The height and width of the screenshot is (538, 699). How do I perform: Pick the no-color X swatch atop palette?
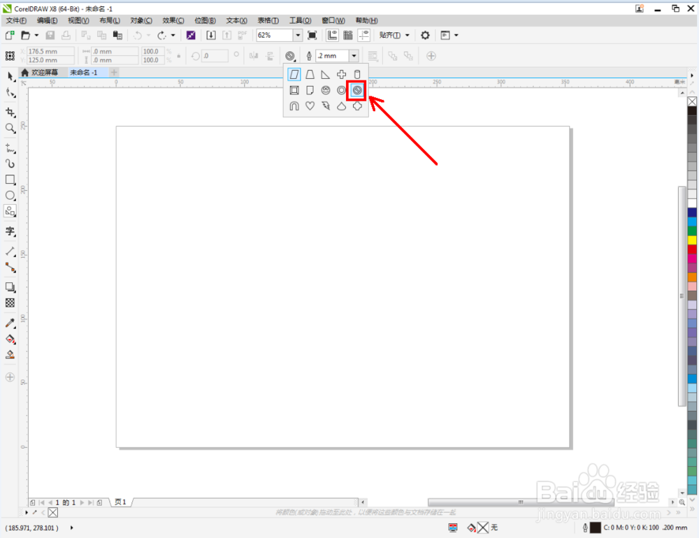coord(692,101)
